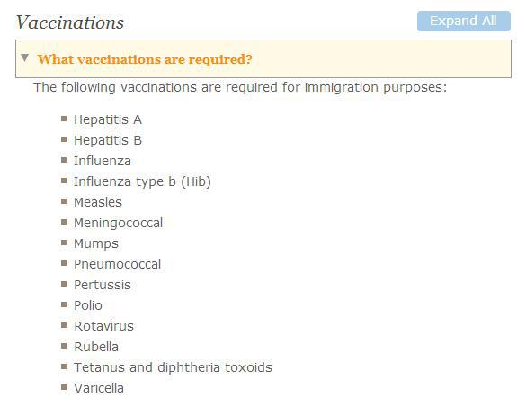The image size is (517, 406).
Task: Click the Varicella entry
Action: coord(99,388)
